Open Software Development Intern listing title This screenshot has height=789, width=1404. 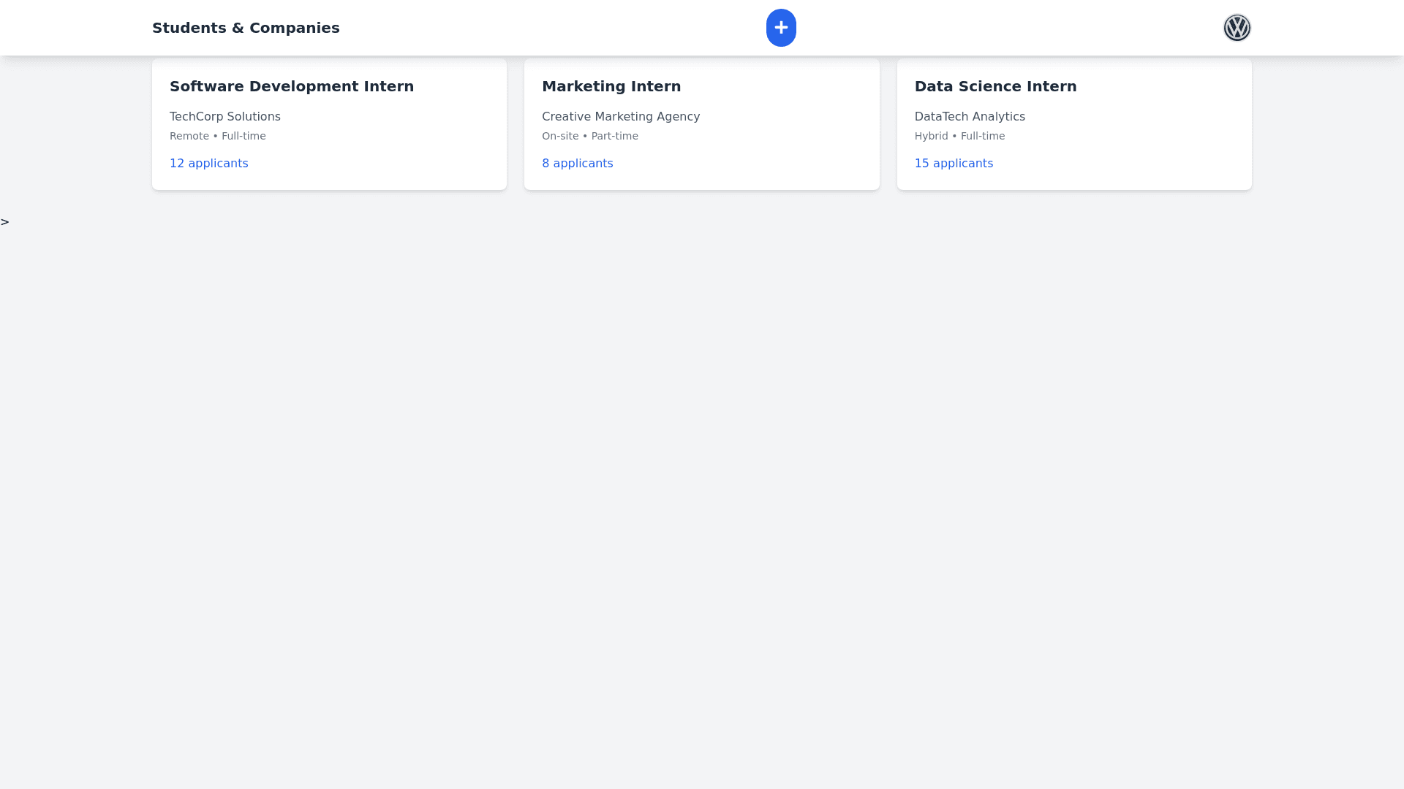(x=292, y=86)
